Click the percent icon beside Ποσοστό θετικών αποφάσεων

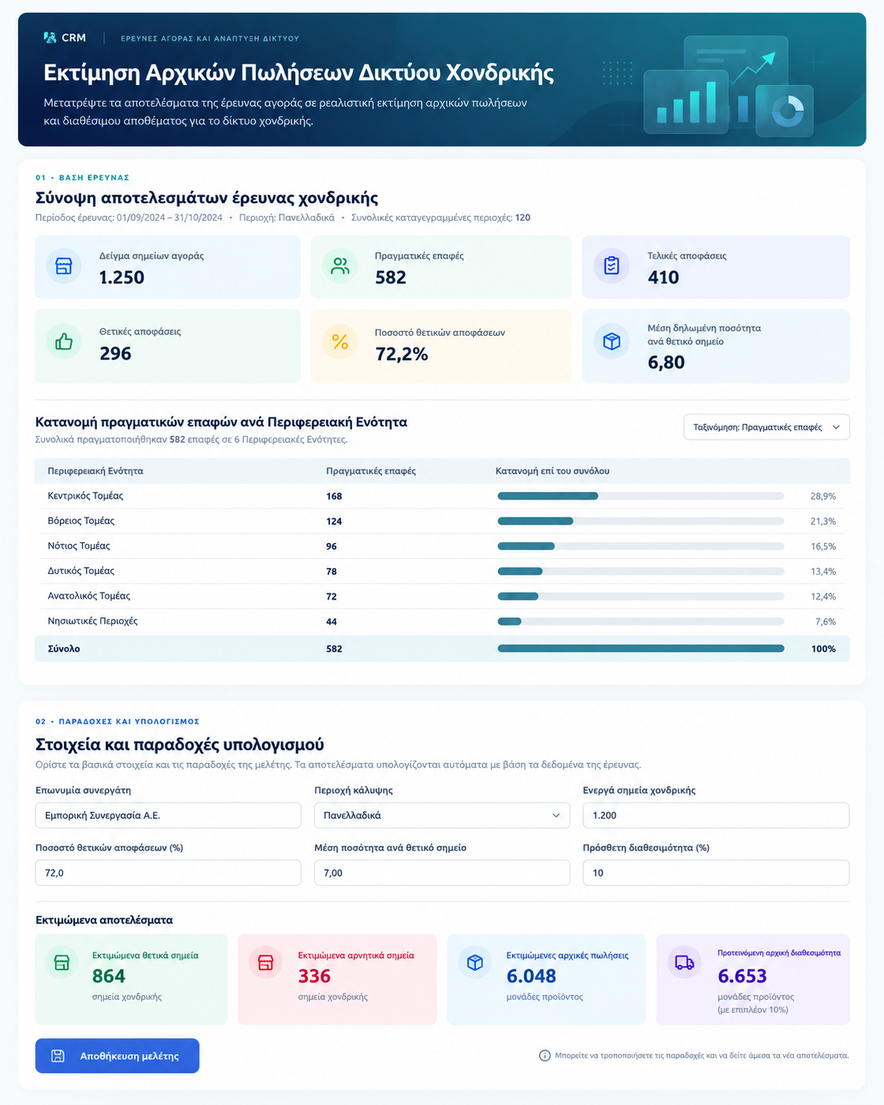click(340, 342)
